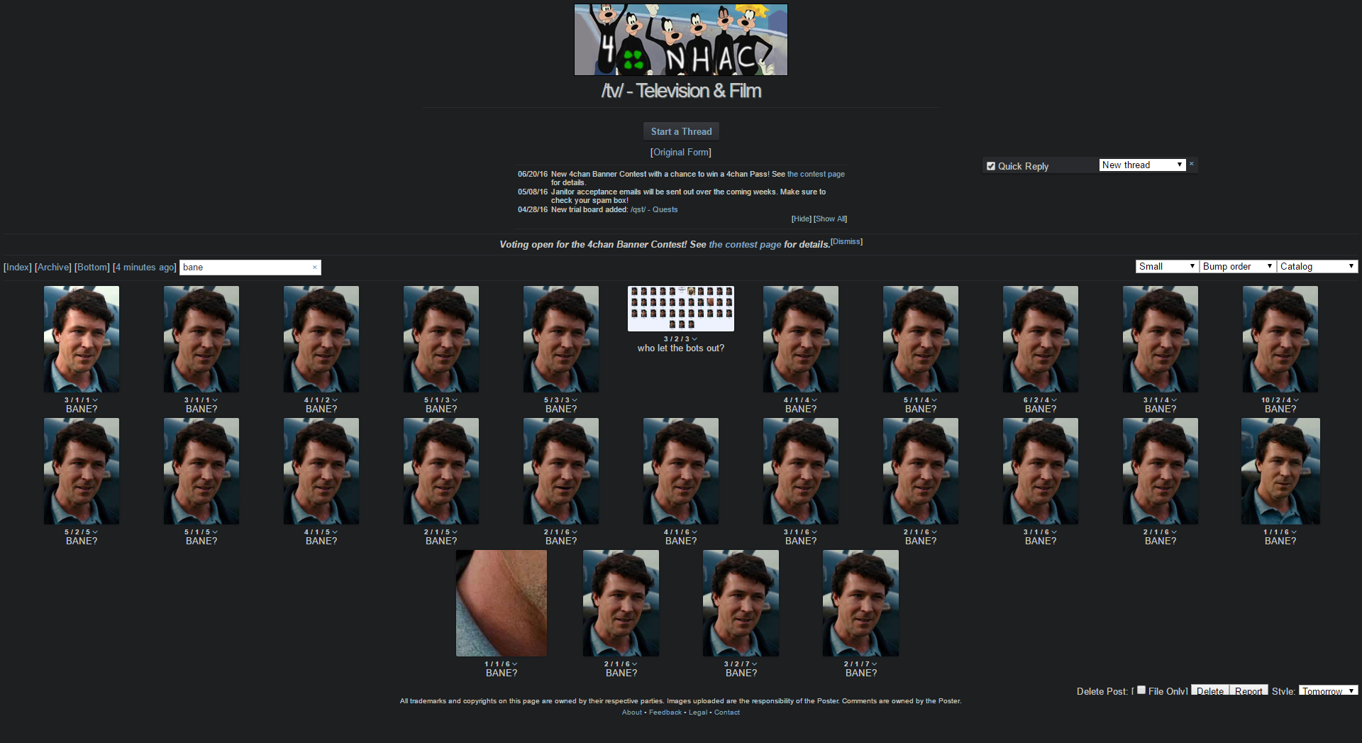The height and width of the screenshot is (743, 1362).
Task: Open the Feedback footer link
Action: pos(665,712)
